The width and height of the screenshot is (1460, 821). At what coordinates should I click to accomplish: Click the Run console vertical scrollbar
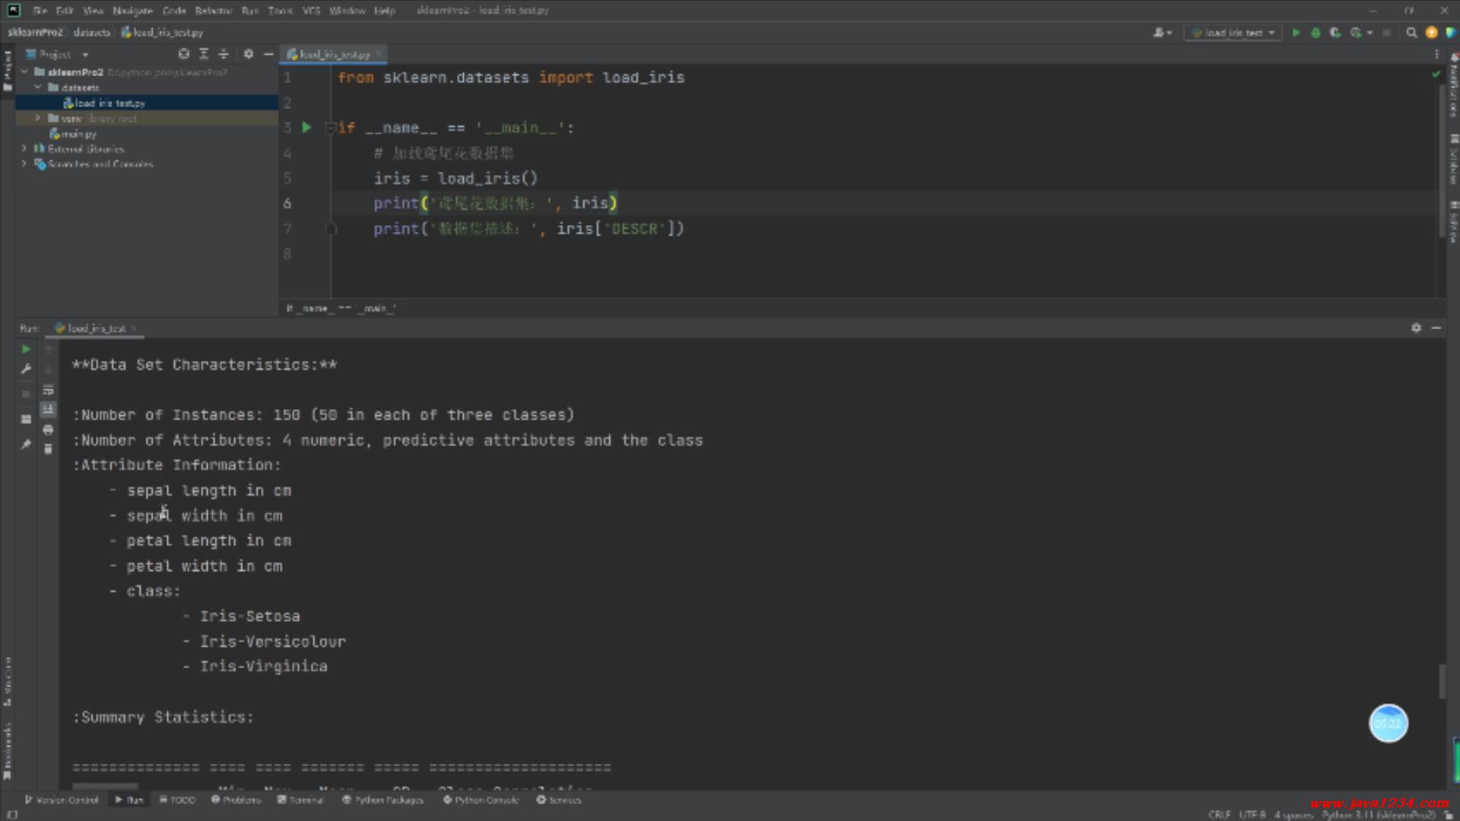pyautogui.click(x=1441, y=681)
